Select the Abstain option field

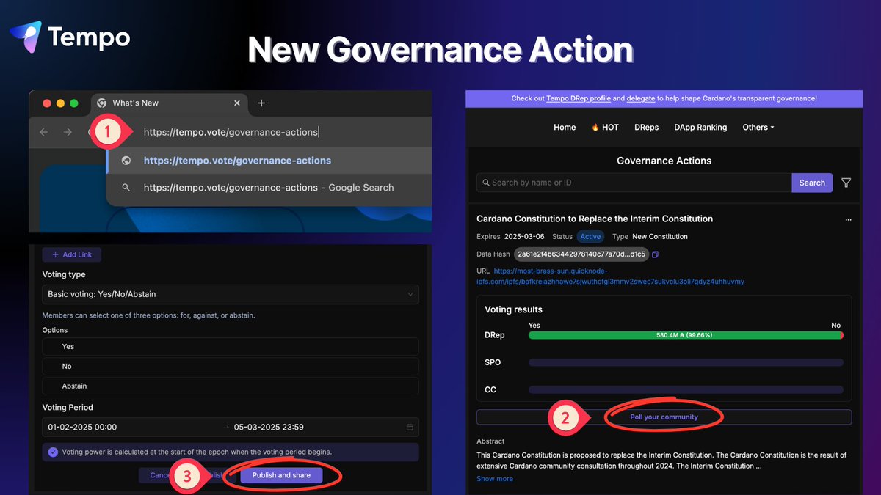tap(231, 386)
